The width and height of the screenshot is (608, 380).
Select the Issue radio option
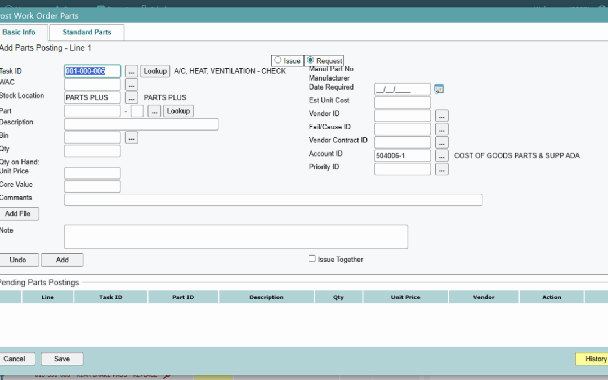[x=278, y=60]
